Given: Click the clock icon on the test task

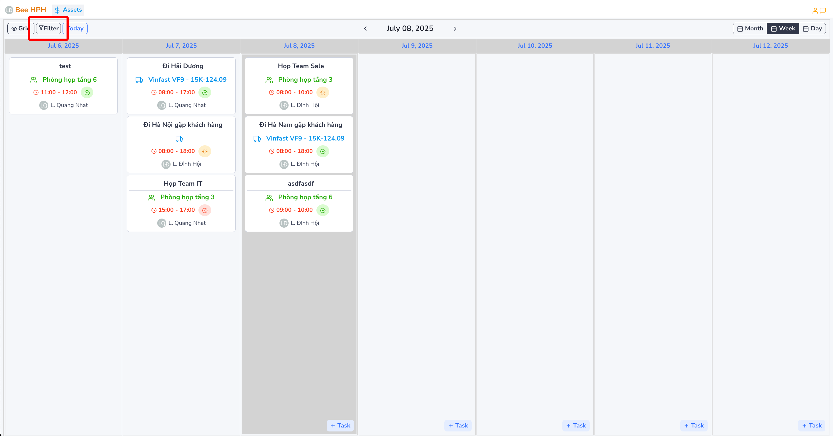Looking at the screenshot, I should click(x=36, y=92).
